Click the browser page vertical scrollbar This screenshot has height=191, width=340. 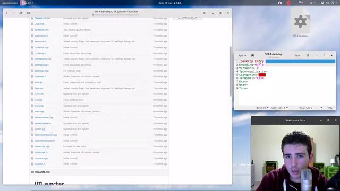coord(231,72)
